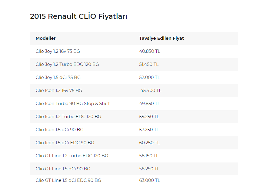Select Clio GT Line 1.5 dCi EDC 90 BG
263x191 pixels.
click(68, 180)
